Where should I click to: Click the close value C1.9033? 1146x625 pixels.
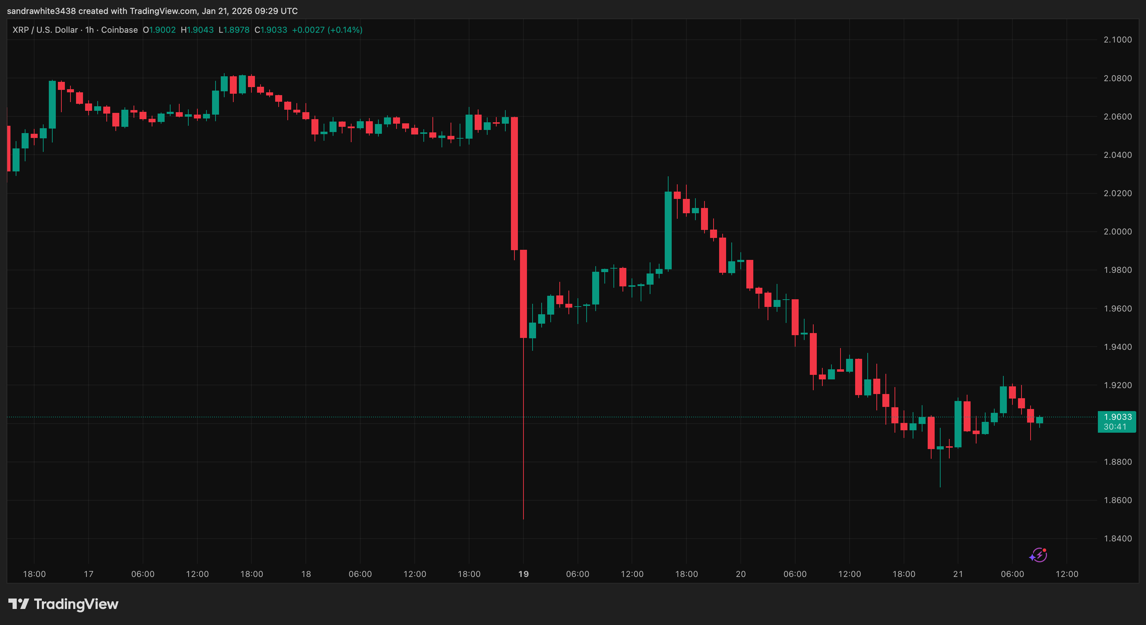[271, 30]
